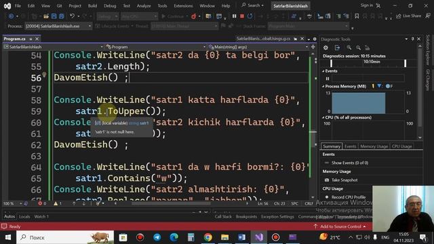Click the Diagnostic Tools output icon

[337, 48]
